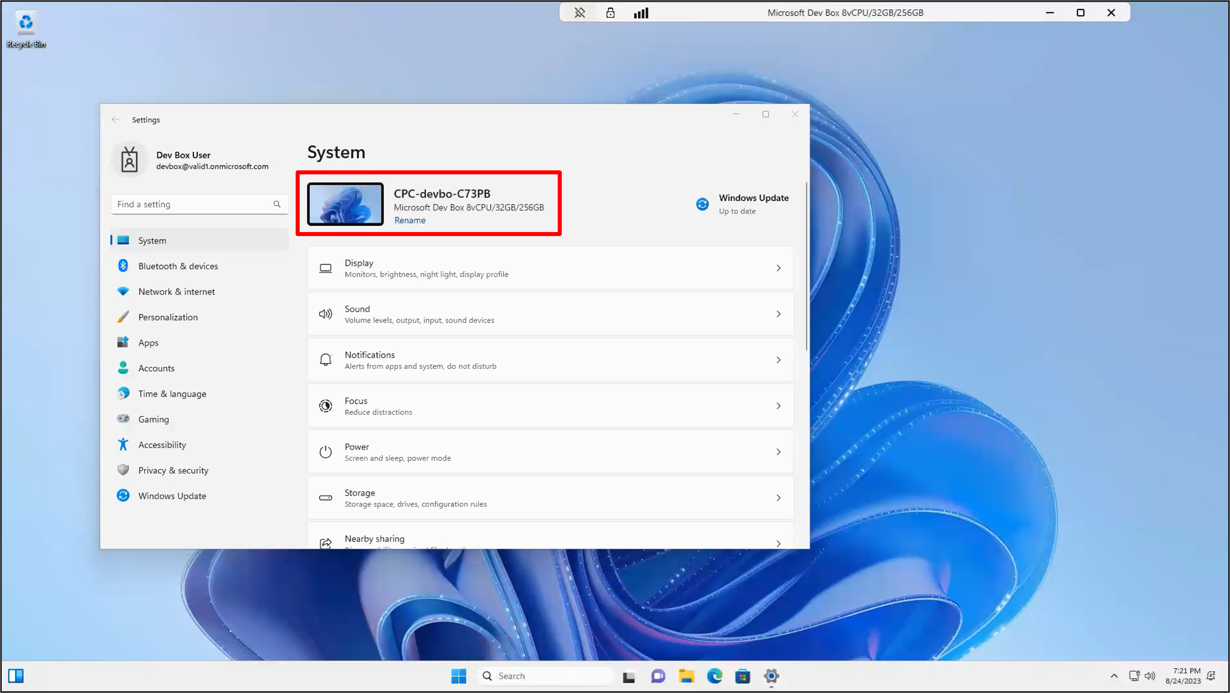The width and height of the screenshot is (1230, 693).
Task: Click the Focus icon
Action: 326,406
